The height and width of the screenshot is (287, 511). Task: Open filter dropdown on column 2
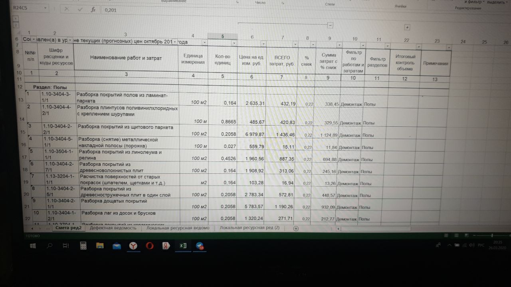point(70,40)
